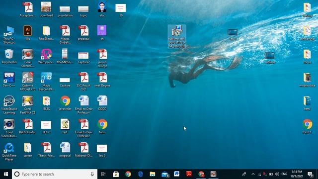Screen dimensions: 318x179
Task: Click the ENG language indicator
Action: pos(284,174)
